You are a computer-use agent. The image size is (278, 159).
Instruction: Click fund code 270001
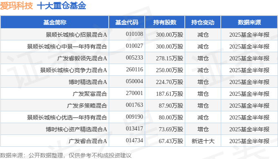click(x=135, y=93)
